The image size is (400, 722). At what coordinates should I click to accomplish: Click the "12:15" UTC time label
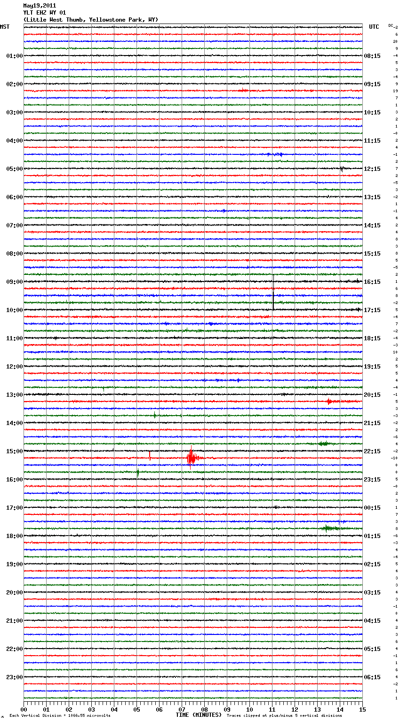click(x=372, y=169)
